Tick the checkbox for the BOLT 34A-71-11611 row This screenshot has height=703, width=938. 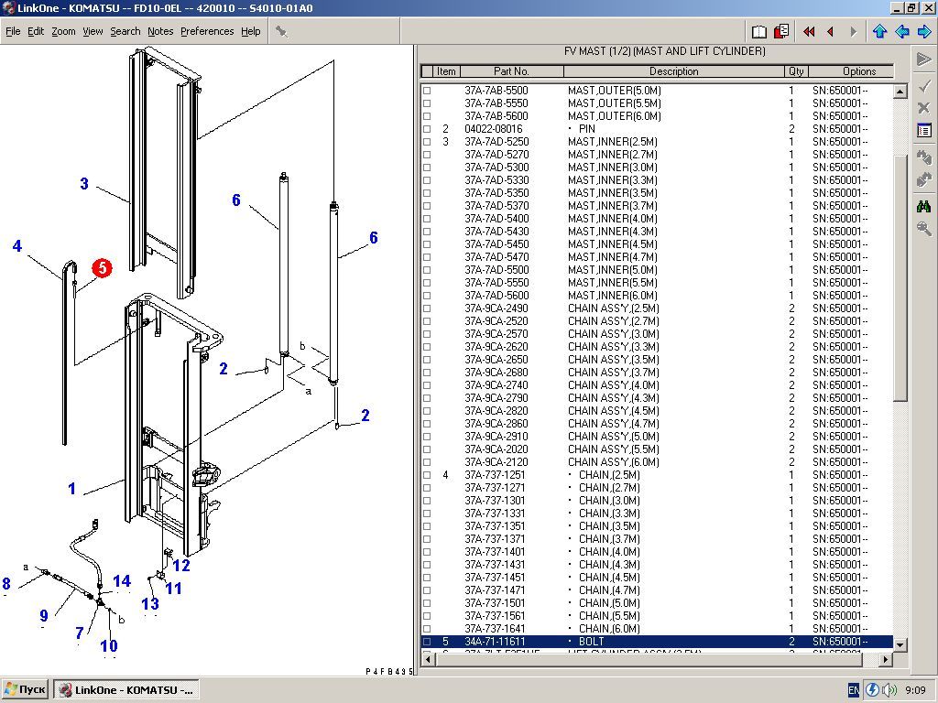427,642
